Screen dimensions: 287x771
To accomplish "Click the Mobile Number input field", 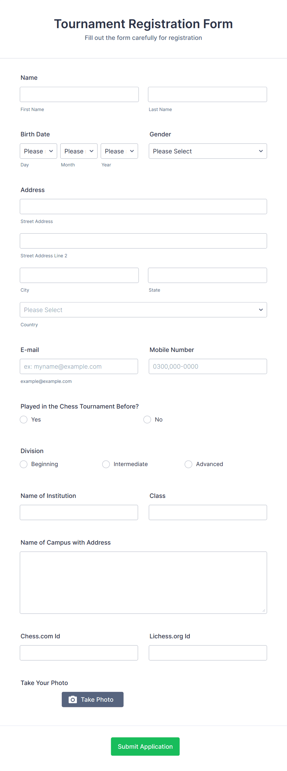I will 207,366.
